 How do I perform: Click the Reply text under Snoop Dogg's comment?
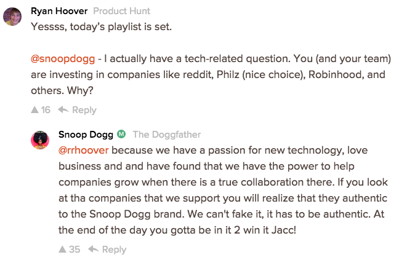pos(114,250)
